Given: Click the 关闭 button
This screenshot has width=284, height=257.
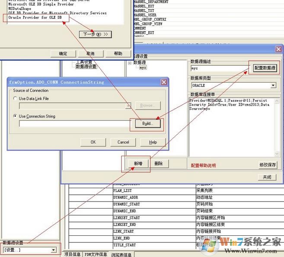Looking at the screenshot, I should [x=267, y=177].
